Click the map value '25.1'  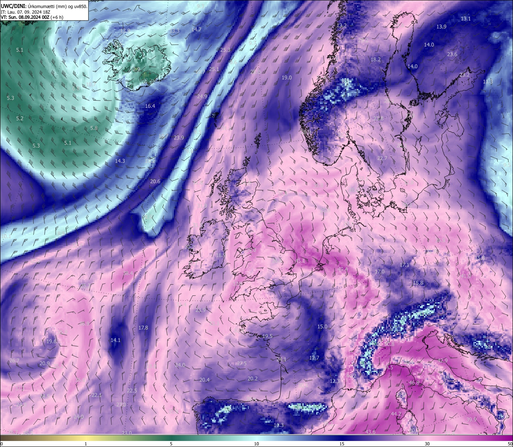click(214, 69)
